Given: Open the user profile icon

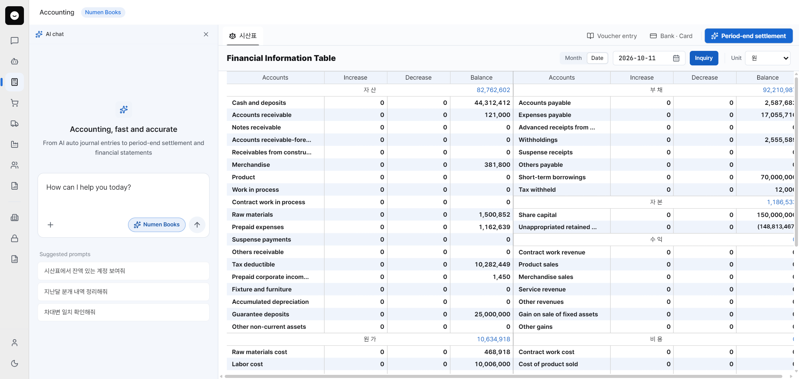Looking at the screenshot, I should (14, 343).
